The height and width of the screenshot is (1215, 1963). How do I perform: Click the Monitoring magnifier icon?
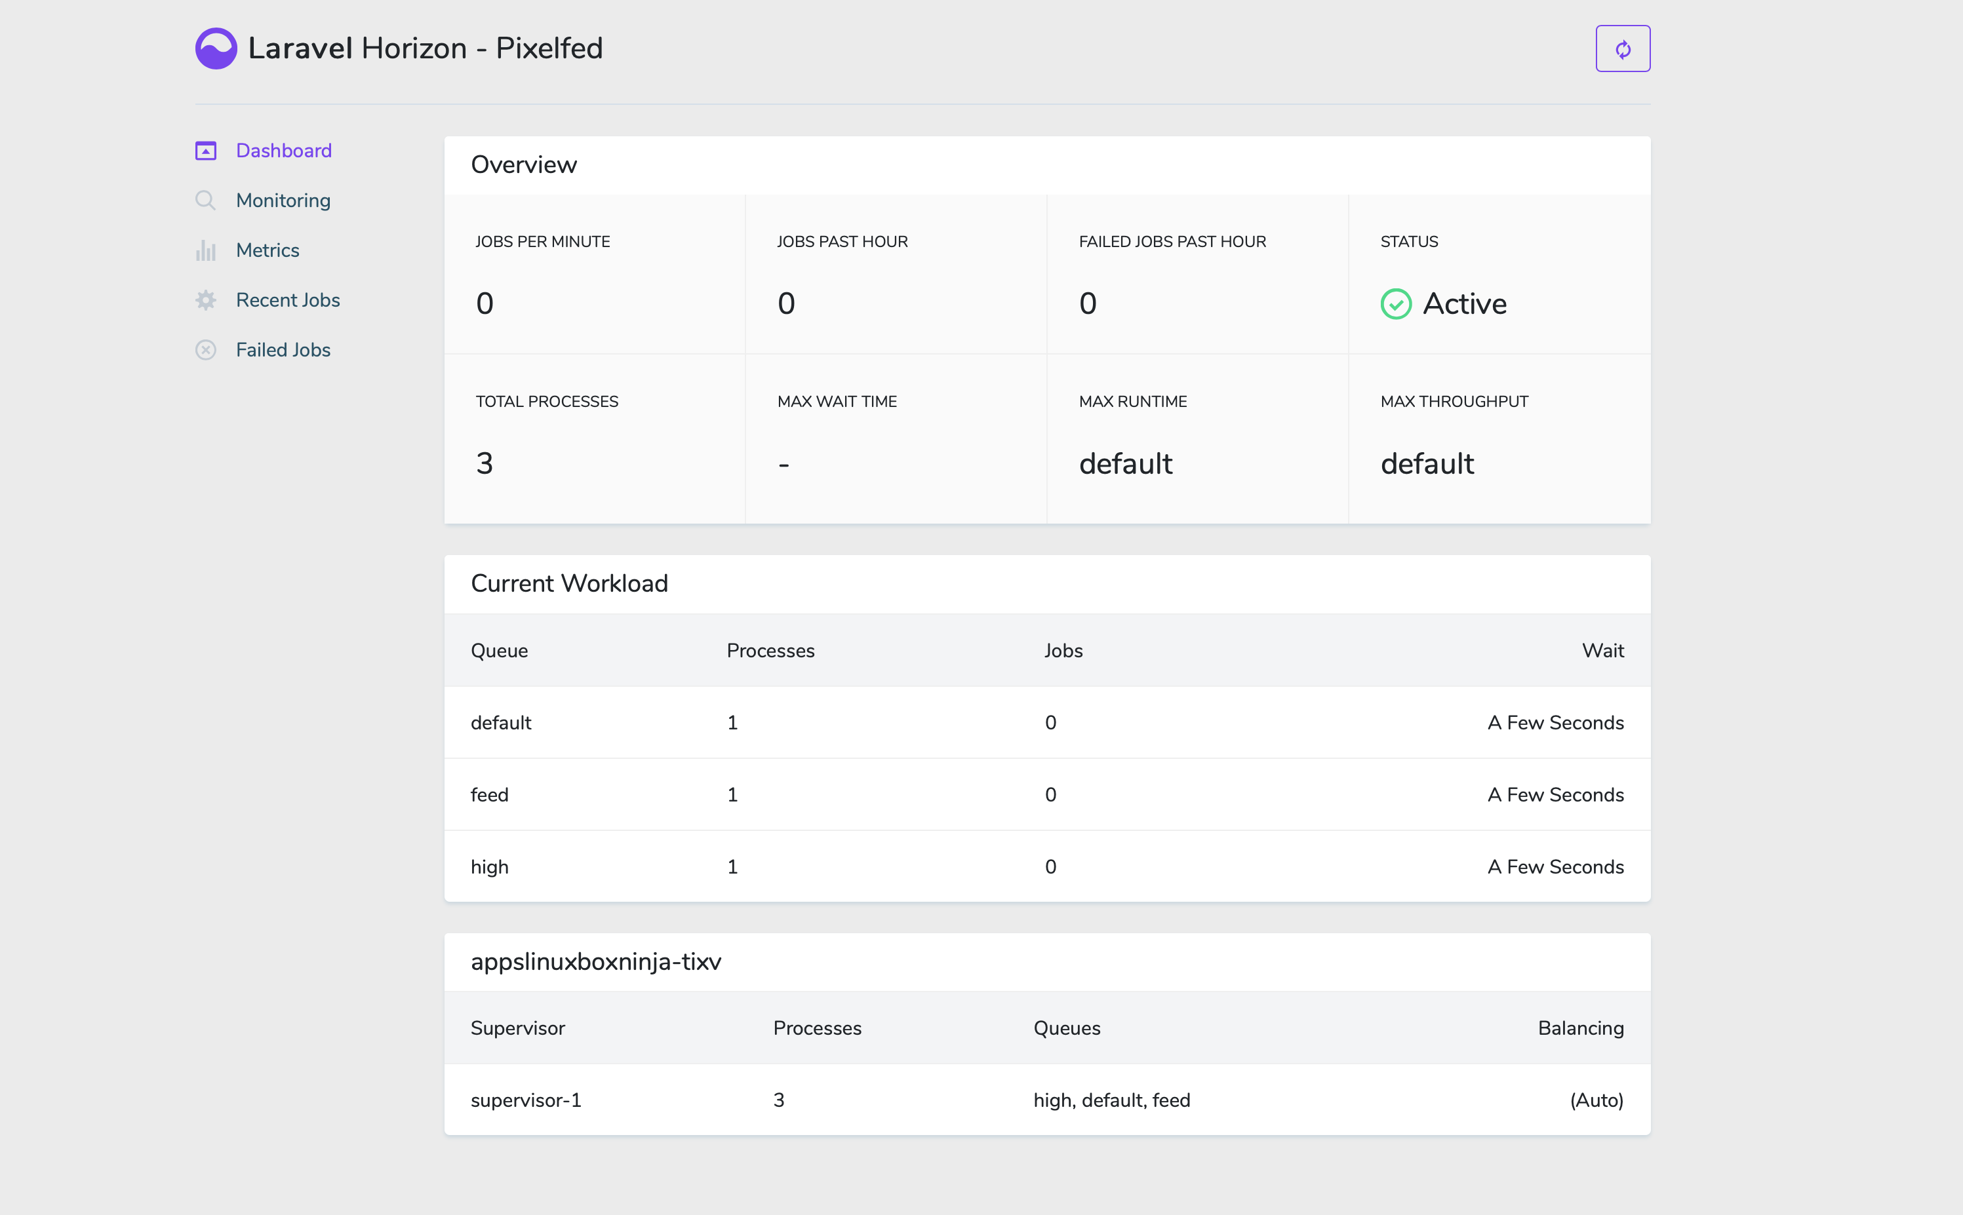point(206,200)
